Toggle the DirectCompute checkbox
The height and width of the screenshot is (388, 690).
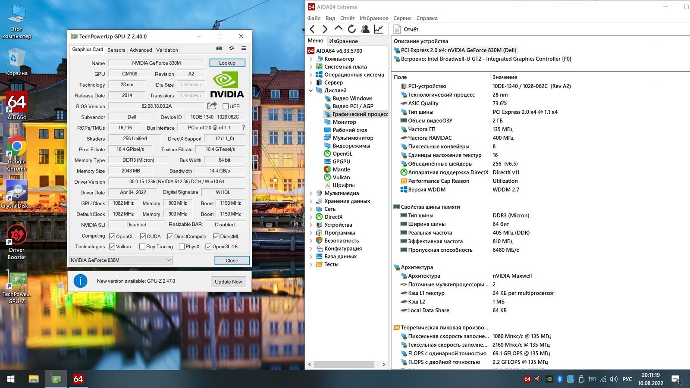click(x=170, y=236)
